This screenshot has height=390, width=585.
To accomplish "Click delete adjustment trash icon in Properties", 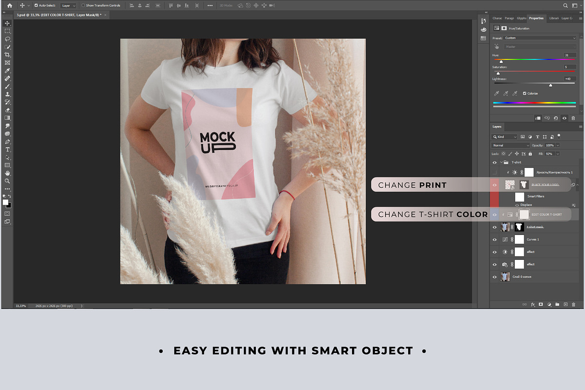I will tap(573, 118).
